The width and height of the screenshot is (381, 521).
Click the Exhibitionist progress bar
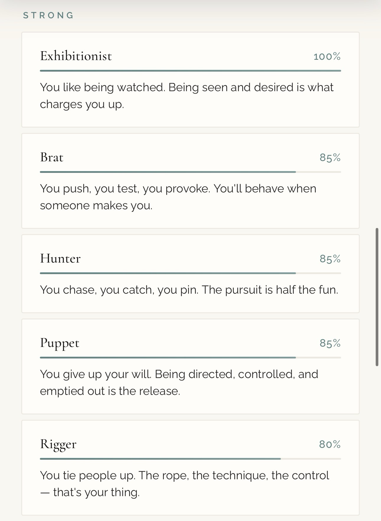click(x=190, y=71)
